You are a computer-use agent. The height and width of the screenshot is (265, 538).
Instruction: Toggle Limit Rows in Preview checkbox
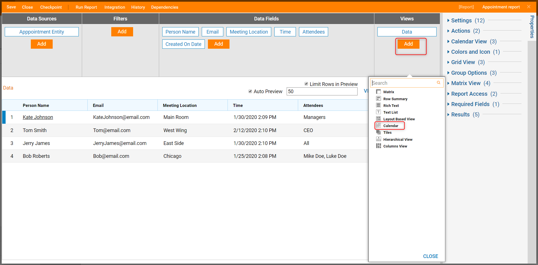click(306, 84)
